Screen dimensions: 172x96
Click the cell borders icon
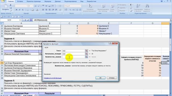tap(28, 10)
